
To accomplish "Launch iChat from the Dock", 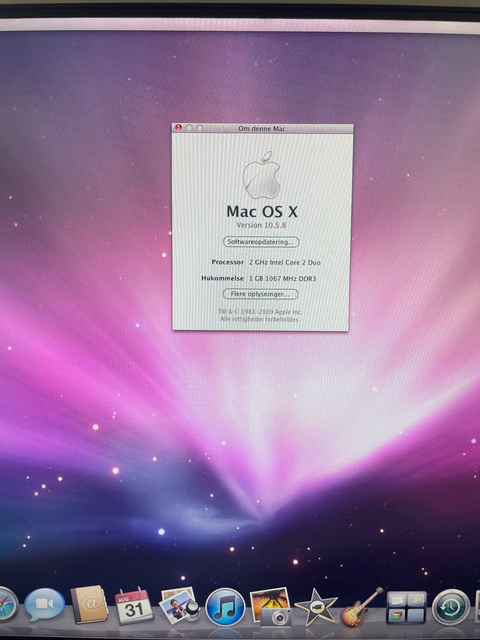I will click(x=44, y=604).
